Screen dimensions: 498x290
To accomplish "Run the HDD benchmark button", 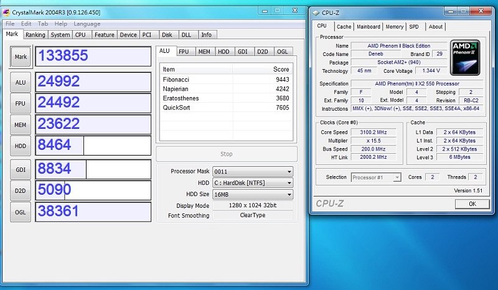I will [21, 146].
